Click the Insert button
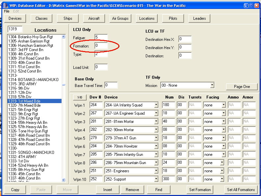261x196 pixels. coord(108,190)
